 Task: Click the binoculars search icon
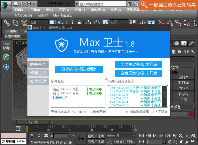point(130,4)
